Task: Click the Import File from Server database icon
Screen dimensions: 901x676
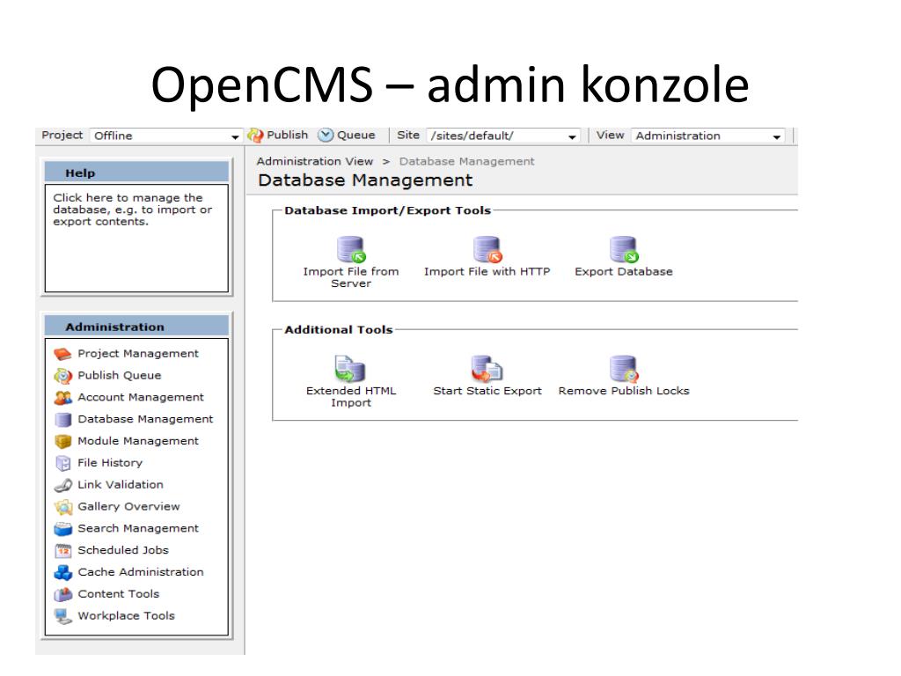Action: pos(351,249)
